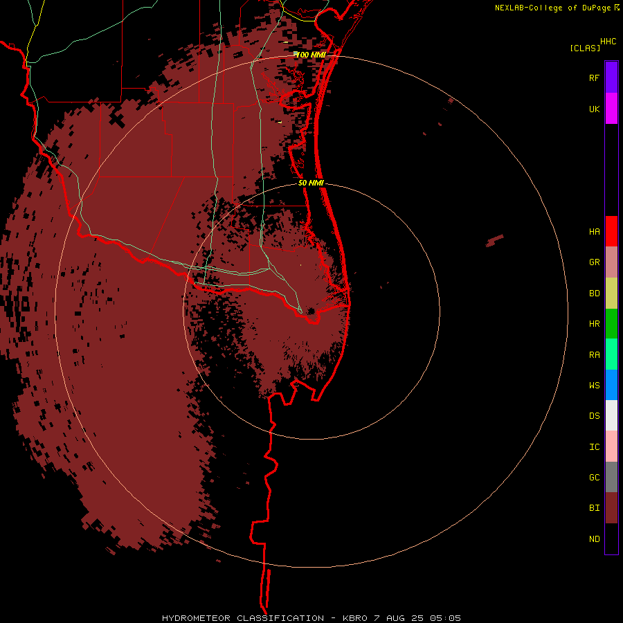Screen dimensions: 623x623
Task: Click the GR pink-brown legend swatch
Action: click(x=611, y=262)
